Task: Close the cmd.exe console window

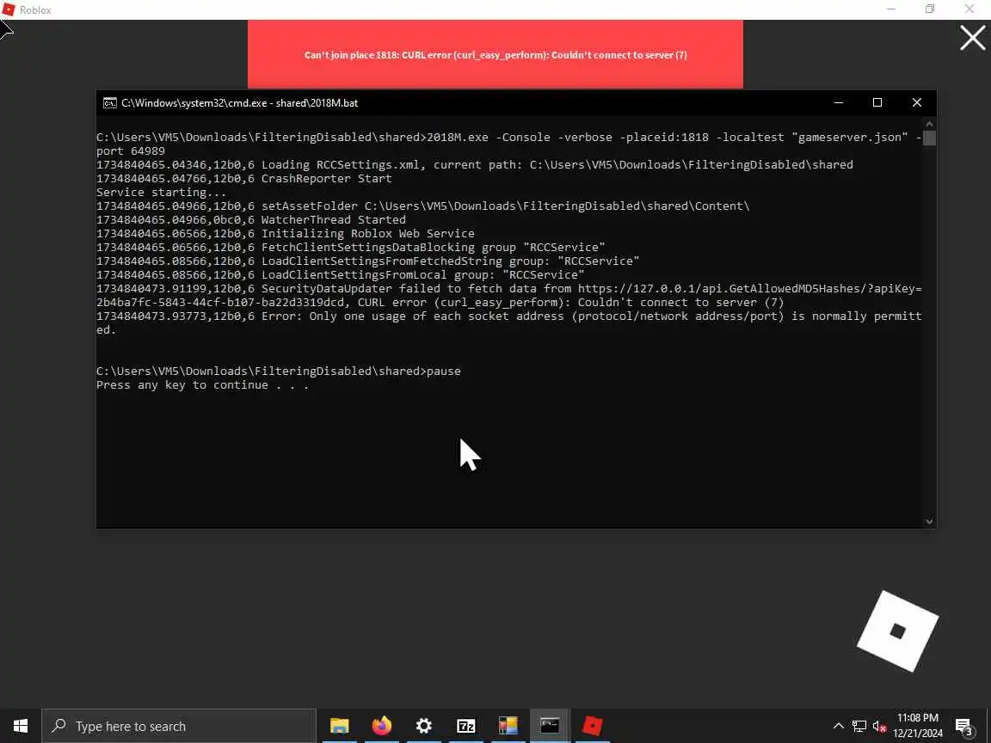Action: tap(916, 103)
